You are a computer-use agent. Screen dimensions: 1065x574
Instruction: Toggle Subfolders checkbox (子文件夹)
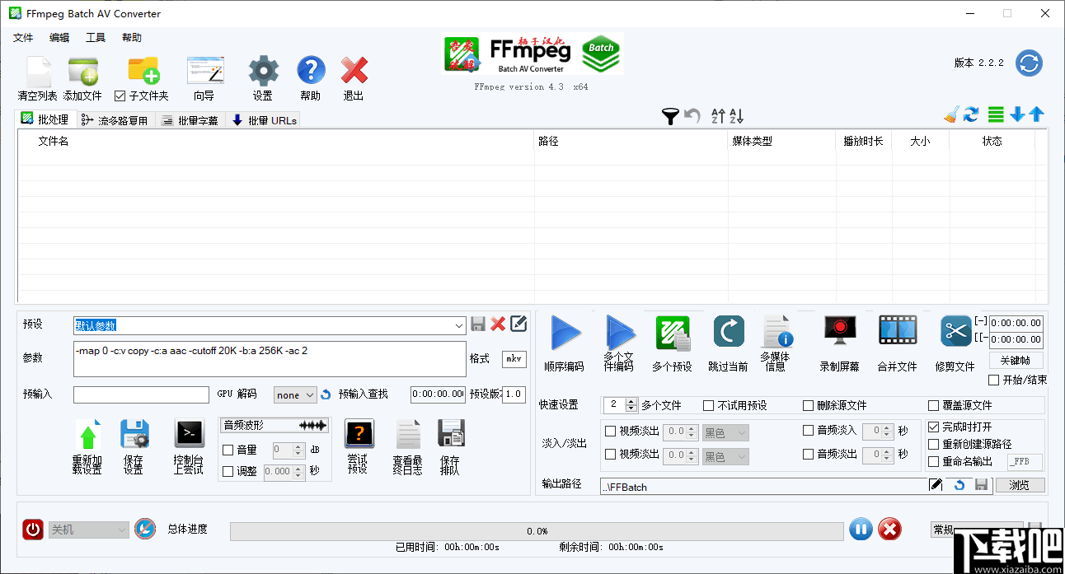120,96
